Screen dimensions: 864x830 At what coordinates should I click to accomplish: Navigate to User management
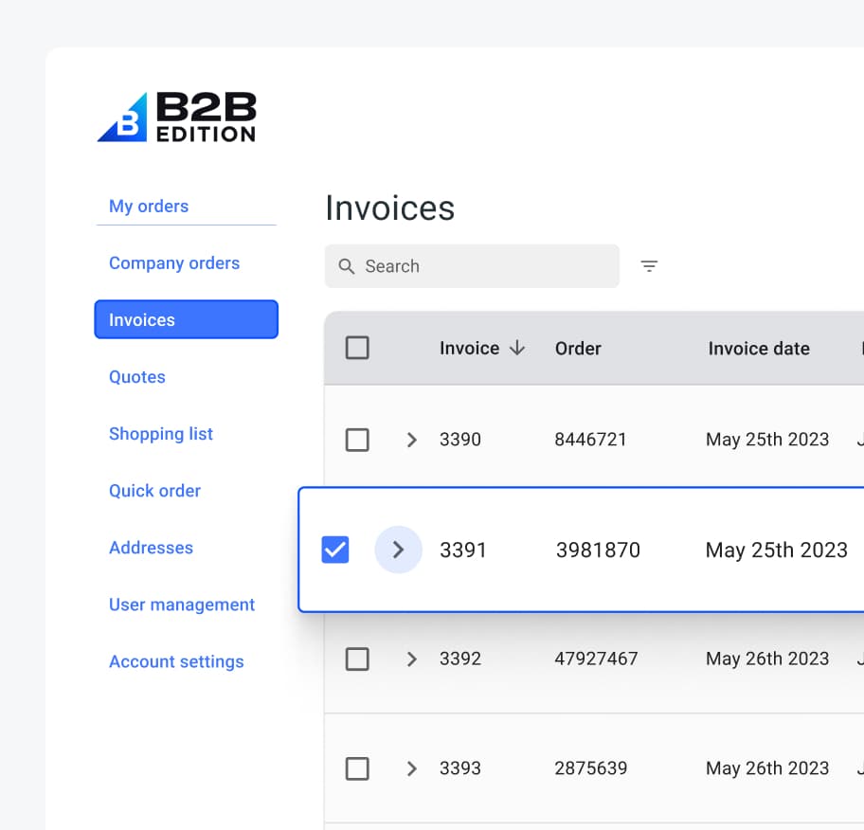click(182, 604)
